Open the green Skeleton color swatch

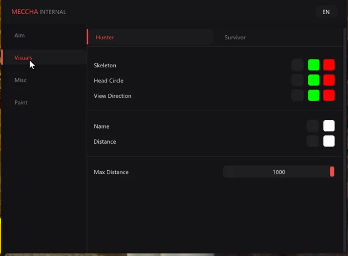point(314,65)
